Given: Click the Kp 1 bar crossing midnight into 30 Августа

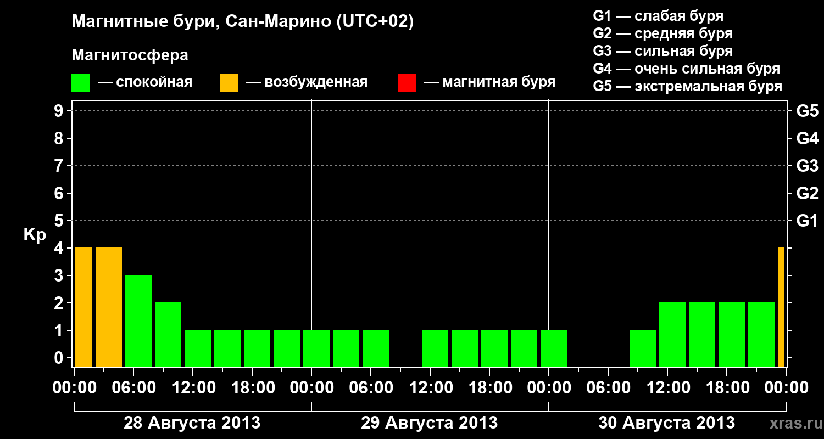Looking at the screenshot, I should [554, 348].
